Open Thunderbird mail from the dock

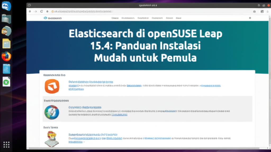6,6
